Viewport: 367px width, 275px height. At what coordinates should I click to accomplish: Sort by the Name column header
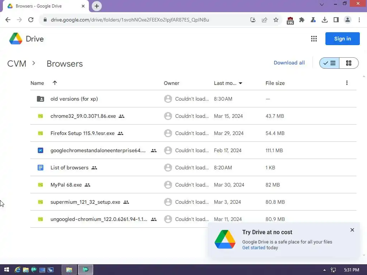(x=37, y=83)
